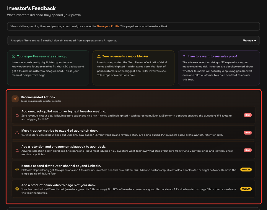This screenshot has height=210, width=267.
Task: Click purple arrow icon on sales proof card
Action: pyautogui.click(x=184, y=56)
